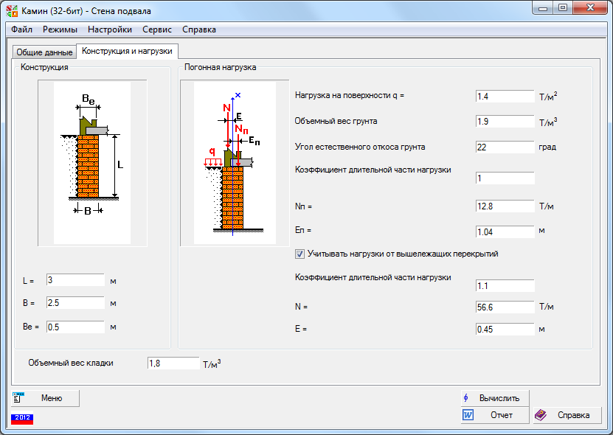Focus the Объемный вес кладки field

(173, 363)
